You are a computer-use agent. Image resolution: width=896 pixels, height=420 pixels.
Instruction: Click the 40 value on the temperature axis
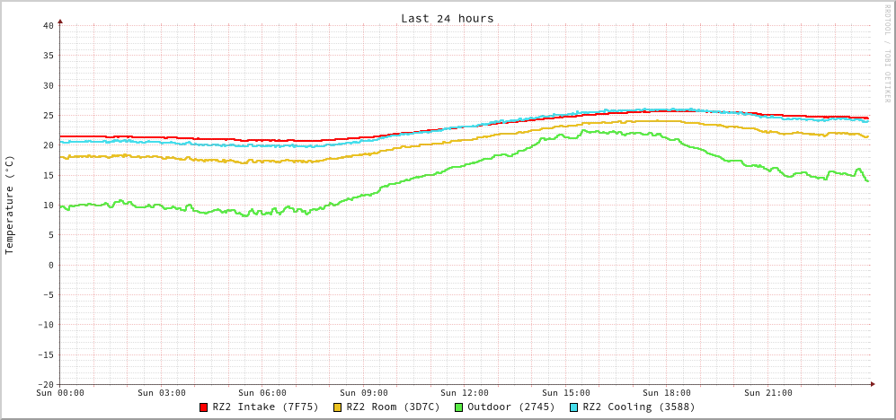(x=48, y=25)
